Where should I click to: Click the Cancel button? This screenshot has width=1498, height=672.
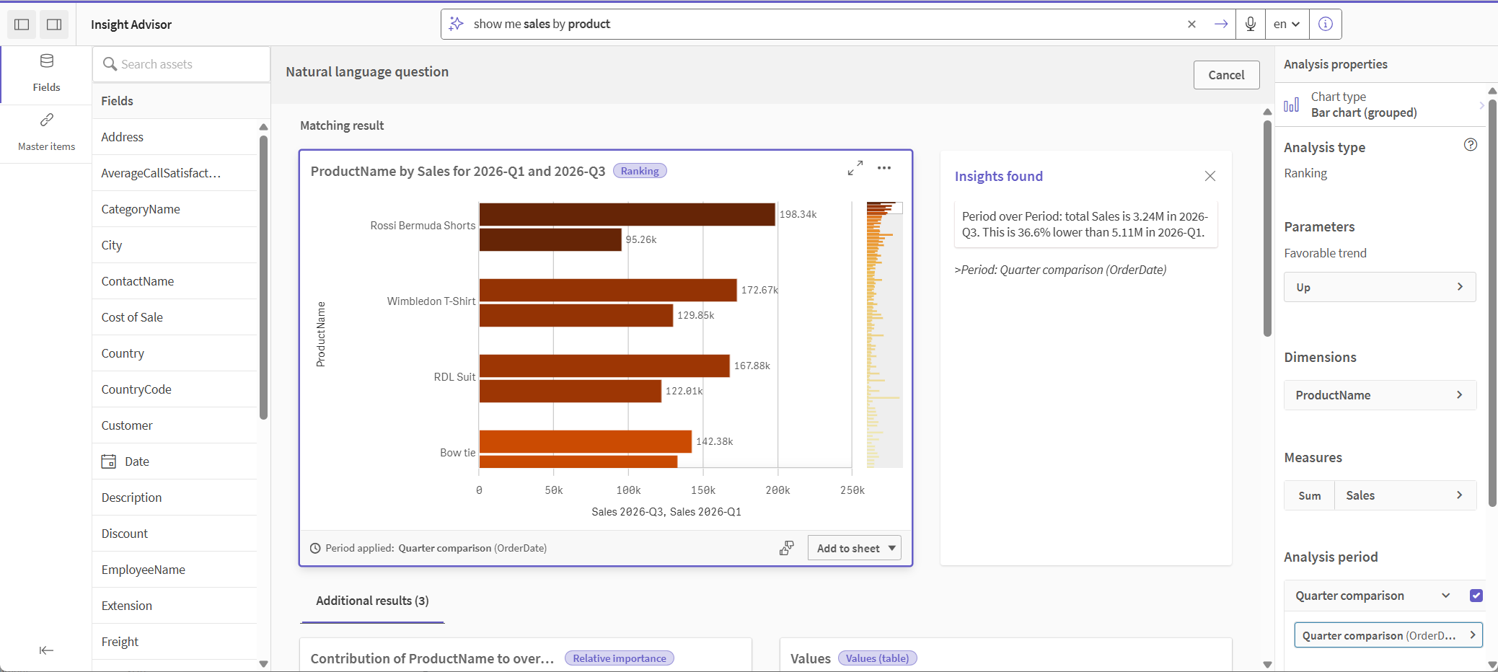pyautogui.click(x=1226, y=75)
